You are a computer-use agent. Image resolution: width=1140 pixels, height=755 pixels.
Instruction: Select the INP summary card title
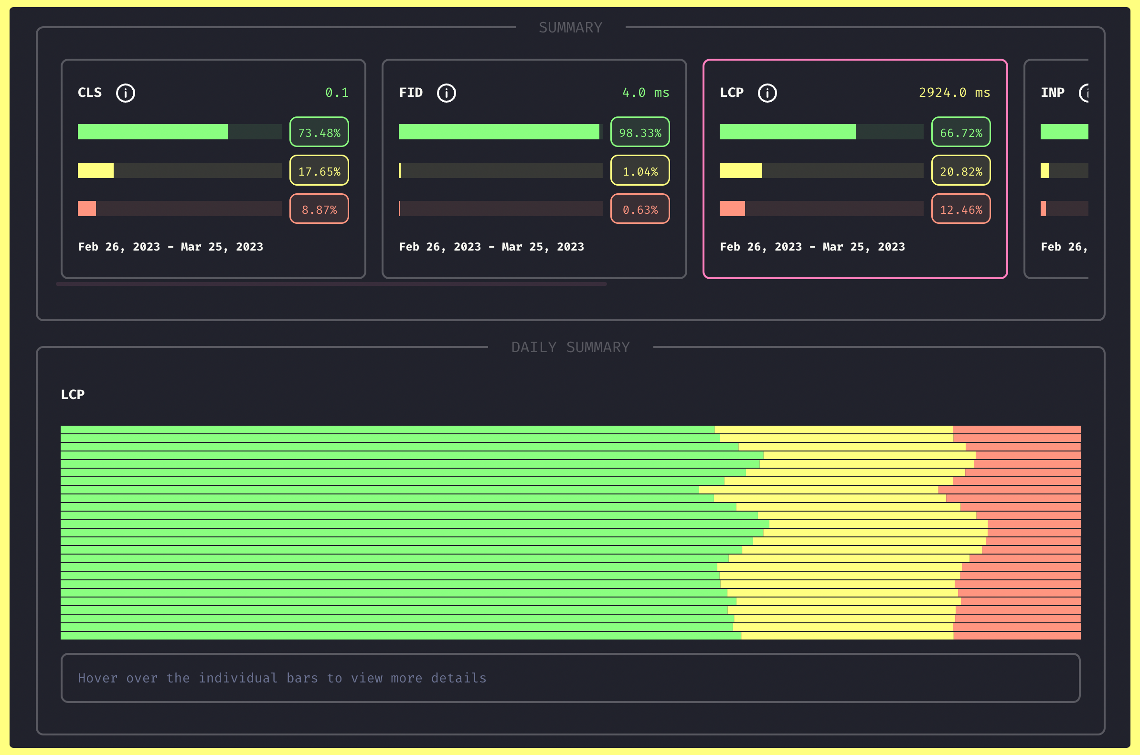[x=1052, y=93]
